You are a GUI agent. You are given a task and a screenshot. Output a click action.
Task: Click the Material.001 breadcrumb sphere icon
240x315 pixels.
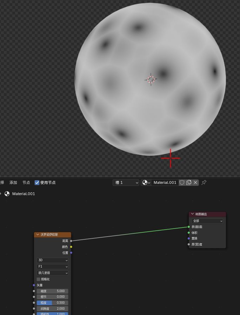[7, 194]
